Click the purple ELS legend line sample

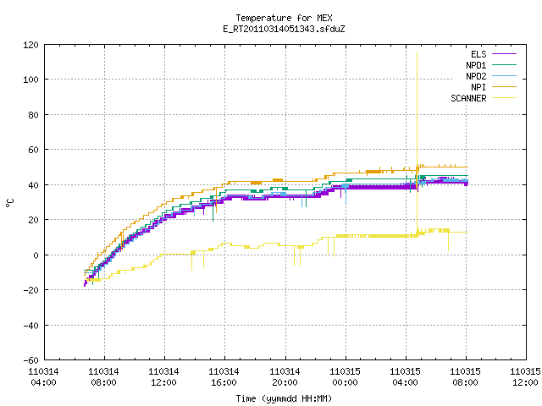(x=504, y=54)
